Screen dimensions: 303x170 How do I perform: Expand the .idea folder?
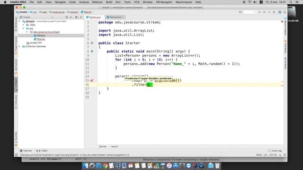tap(23, 25)
